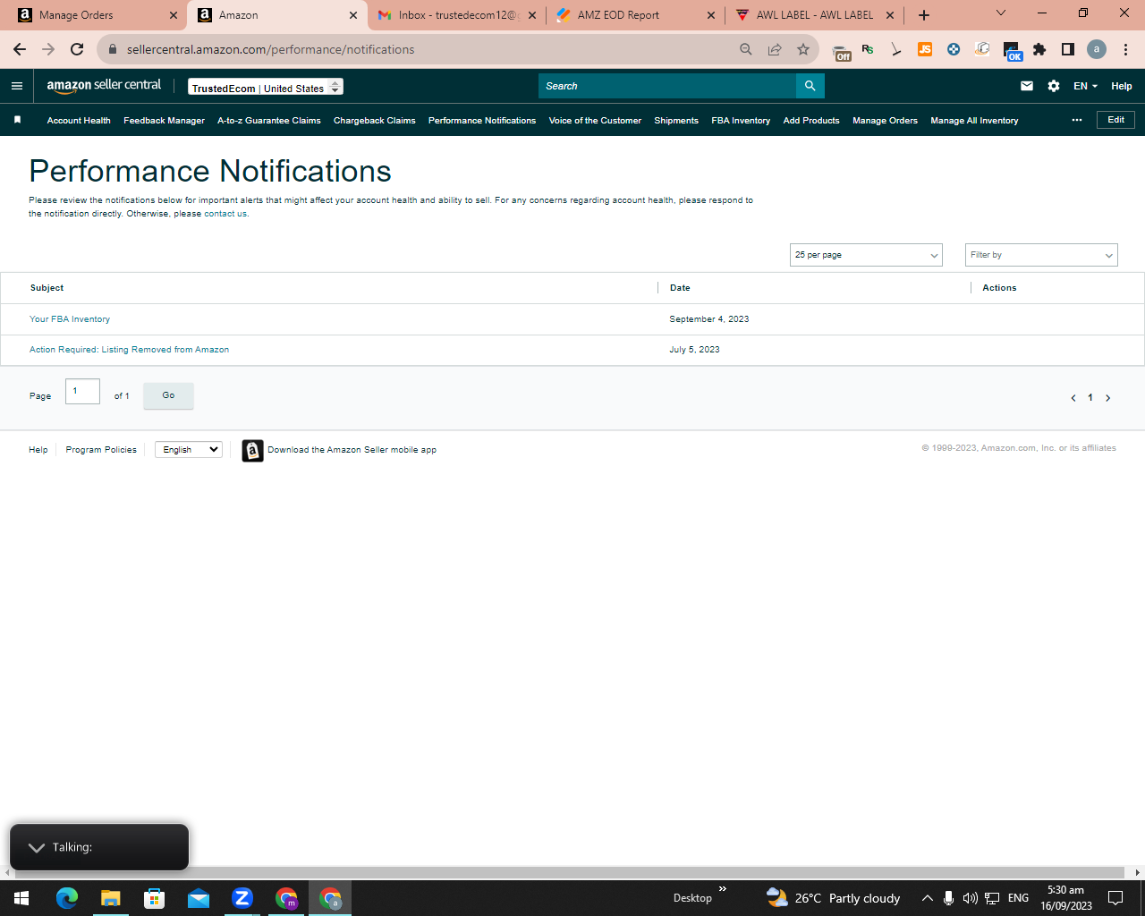Open the Your FBA Inventory notification
Image resolution: width=1145 pixels, height=916 pixels.
[70, 319]
